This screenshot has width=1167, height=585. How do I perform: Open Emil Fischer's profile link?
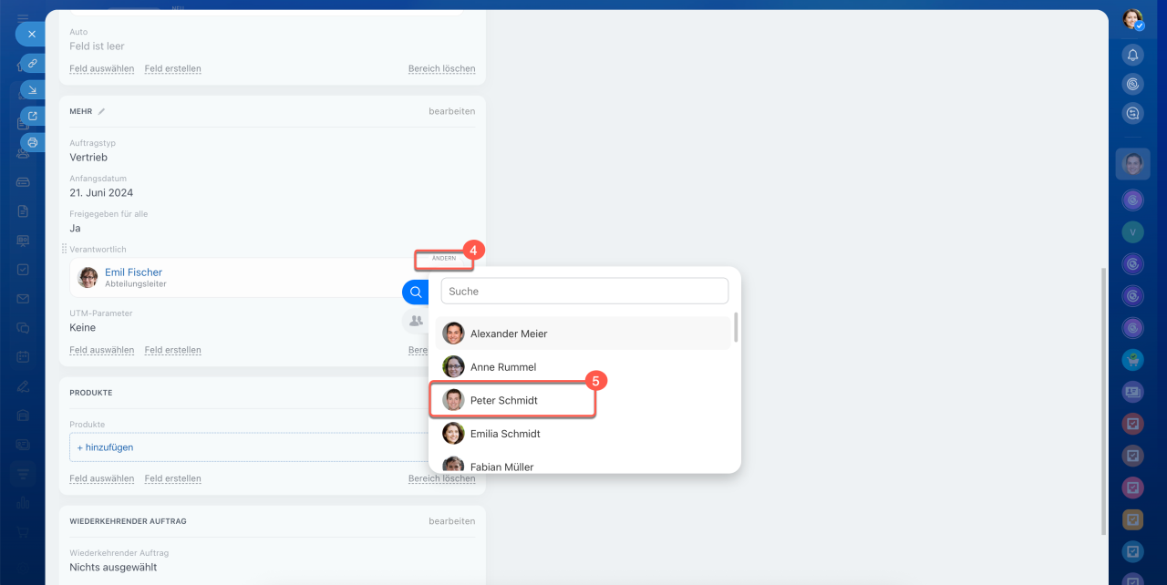[x=133, y=272]
